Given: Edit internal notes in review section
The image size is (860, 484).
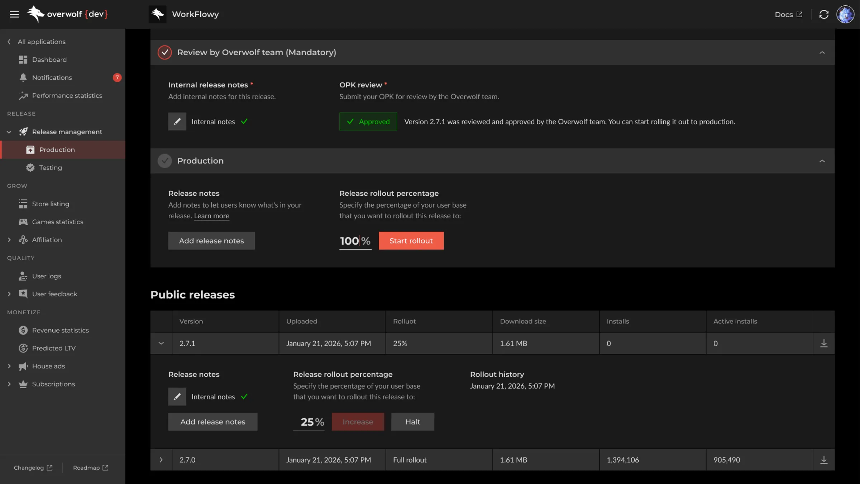Looking at the screenshot, I should coord(177,122).
